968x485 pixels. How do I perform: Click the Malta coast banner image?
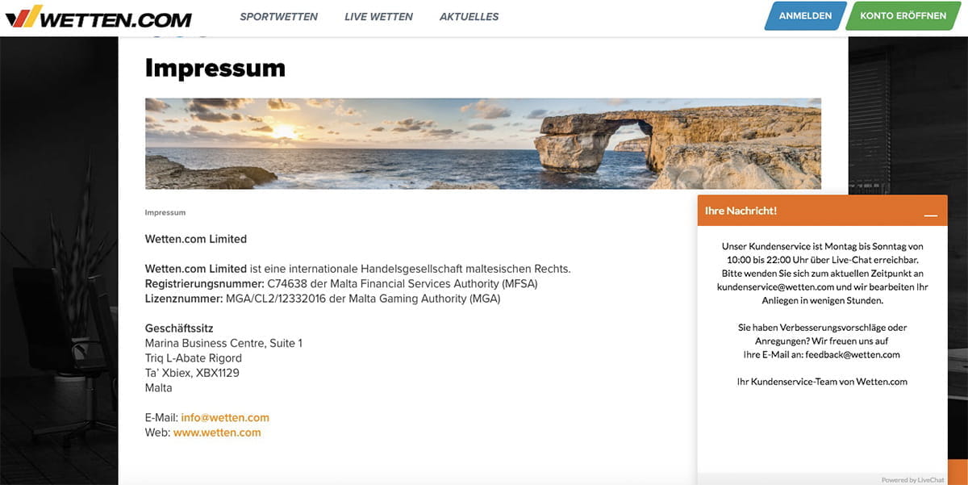click(x=482, y=144)
